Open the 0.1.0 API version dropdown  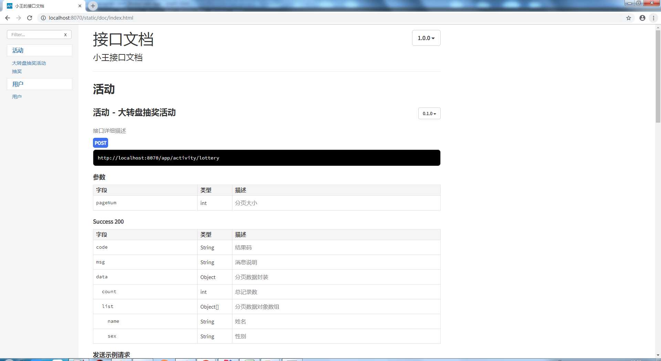[429, 113]
